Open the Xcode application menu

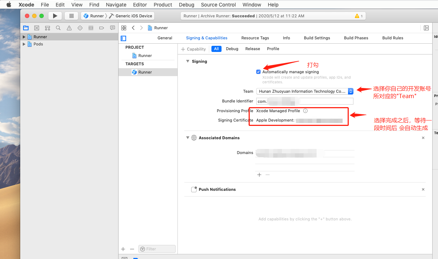(x=26, y=5)
